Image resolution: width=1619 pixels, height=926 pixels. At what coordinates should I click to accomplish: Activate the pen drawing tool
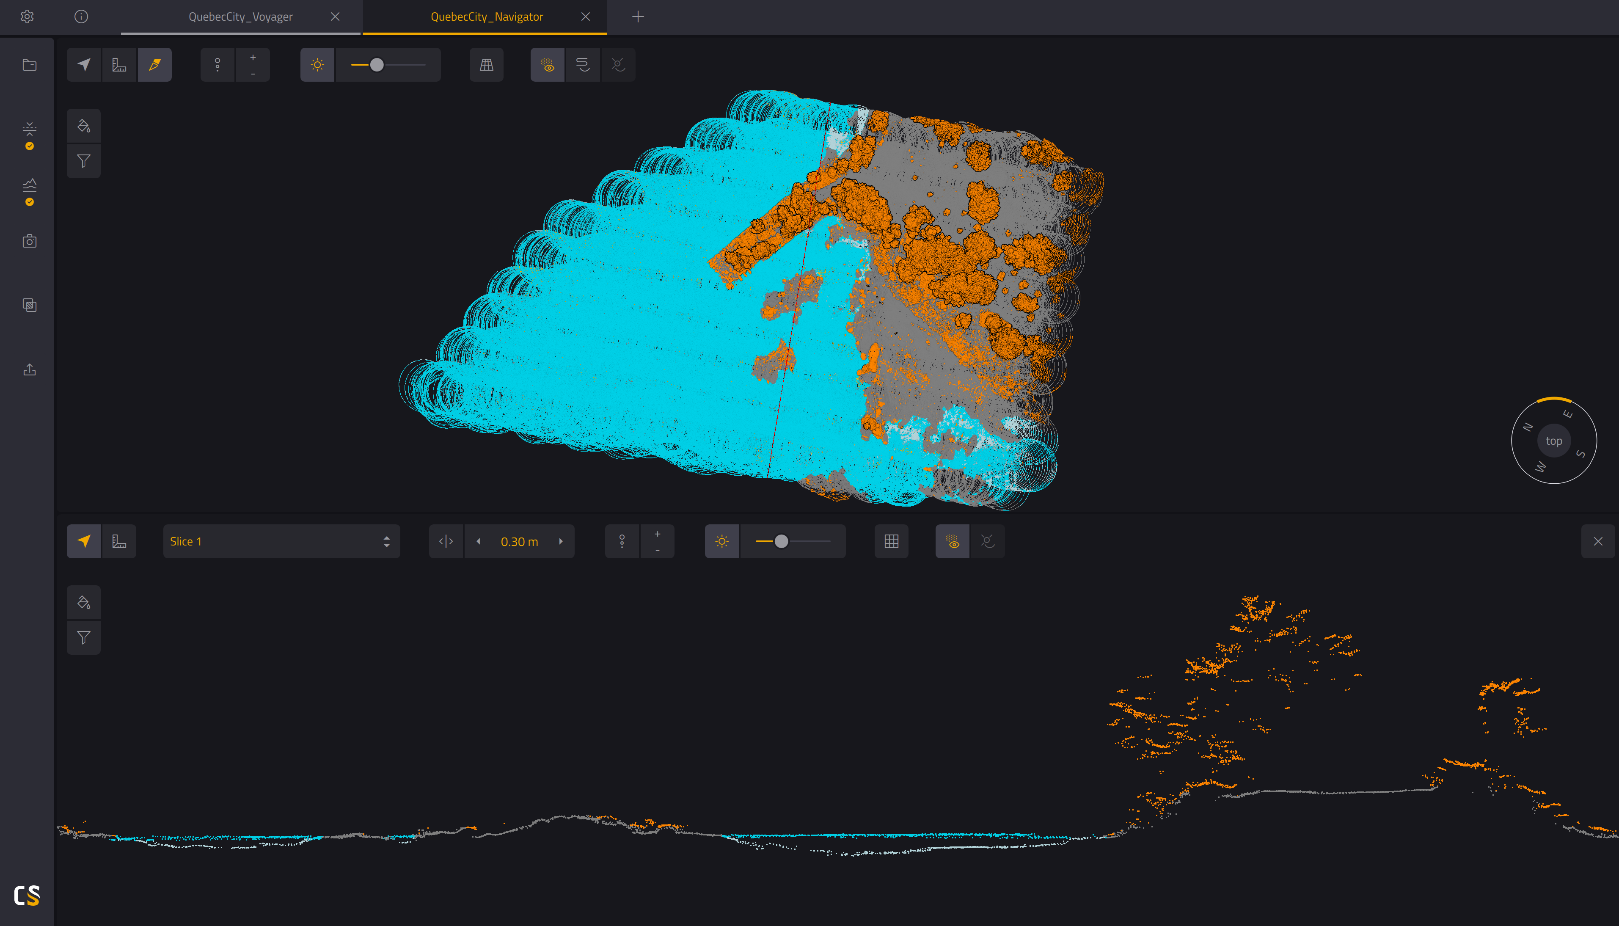(x=154, y=65)
